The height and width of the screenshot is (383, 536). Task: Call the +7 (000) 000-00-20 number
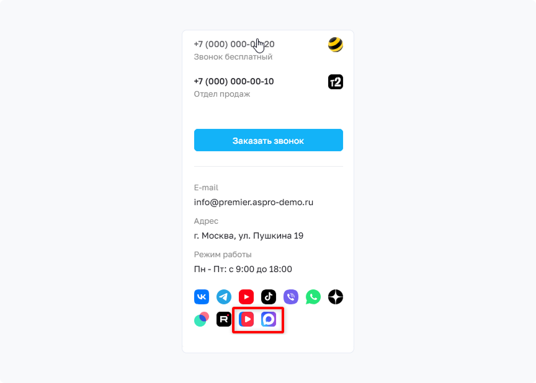click(234, 44)
